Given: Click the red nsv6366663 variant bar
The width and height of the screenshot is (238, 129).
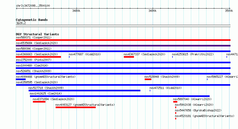Looking at the screenshot, I should [x=39, y=57].
